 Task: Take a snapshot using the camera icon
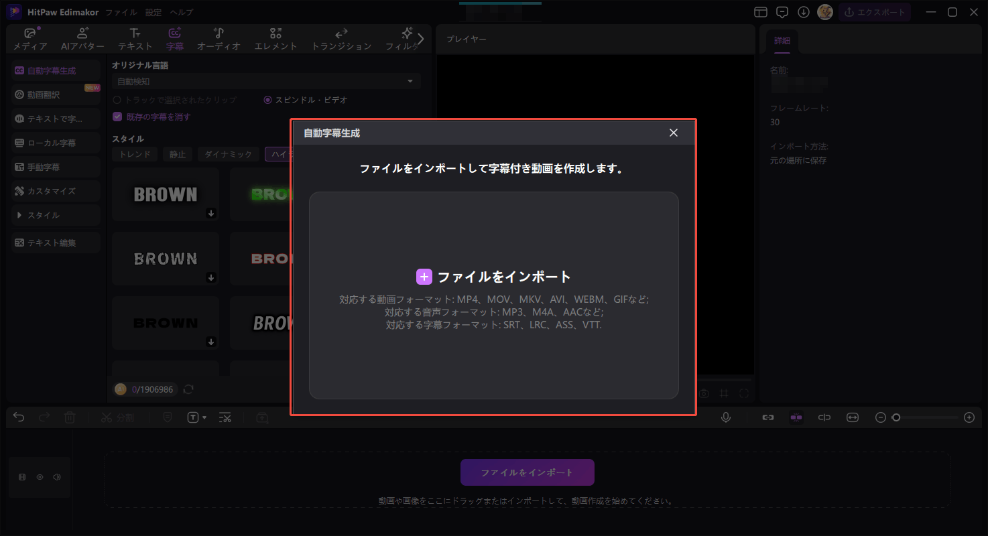click(703, 393)
